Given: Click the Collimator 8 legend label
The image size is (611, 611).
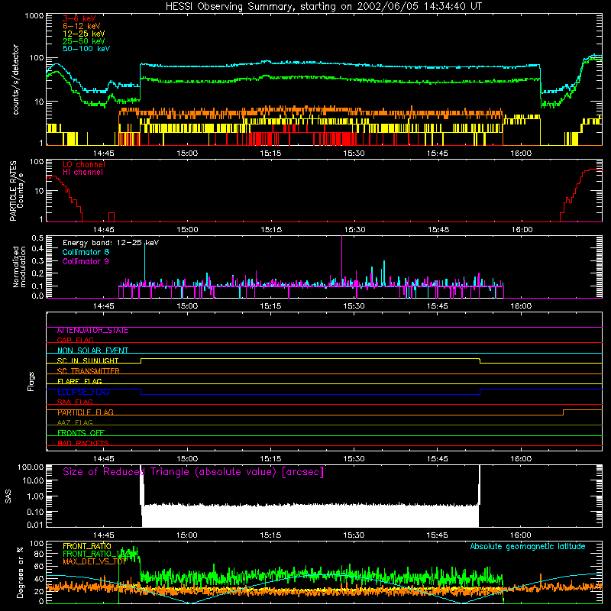Looking at the screenshot, I should tap(86, 252).
